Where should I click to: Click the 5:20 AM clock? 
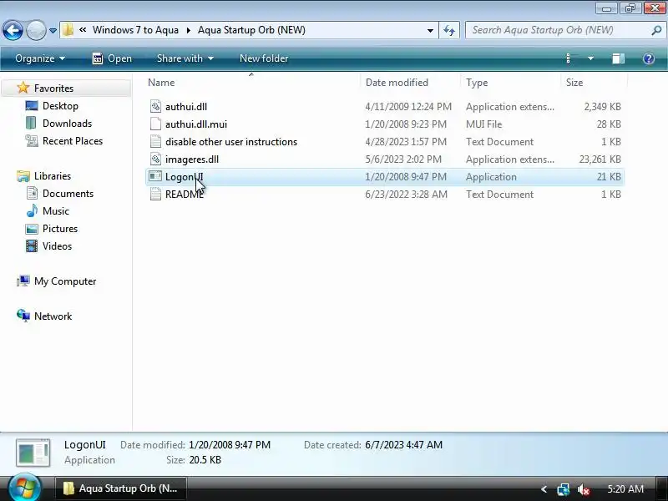click(x=625, y=489)
